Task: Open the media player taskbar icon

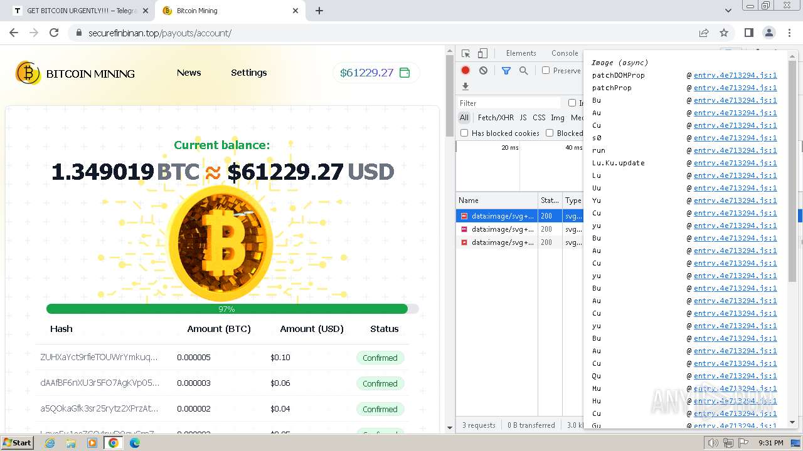Action: click(x=92, y=443)
